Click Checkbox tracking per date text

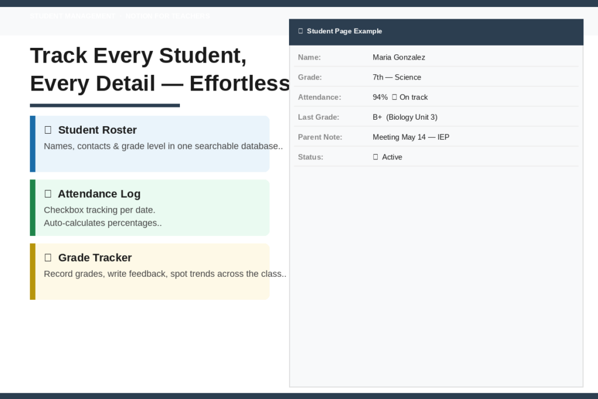[x=99, y=210]
